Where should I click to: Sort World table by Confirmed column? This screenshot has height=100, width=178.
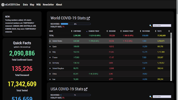pyautogui.click(x=87, y=31)
